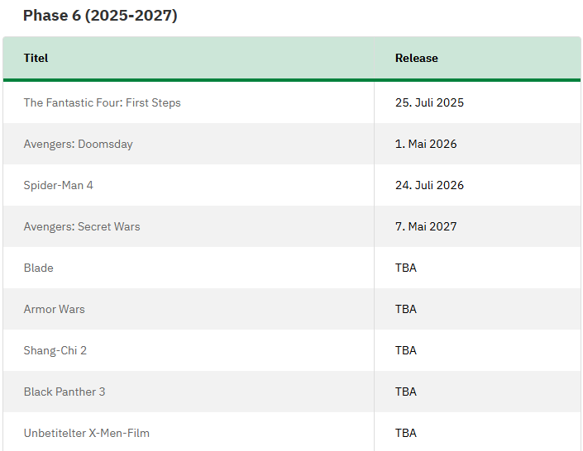Open the Avengers: Doomsday title
The image size is (583, 451).
coord(78,144)
